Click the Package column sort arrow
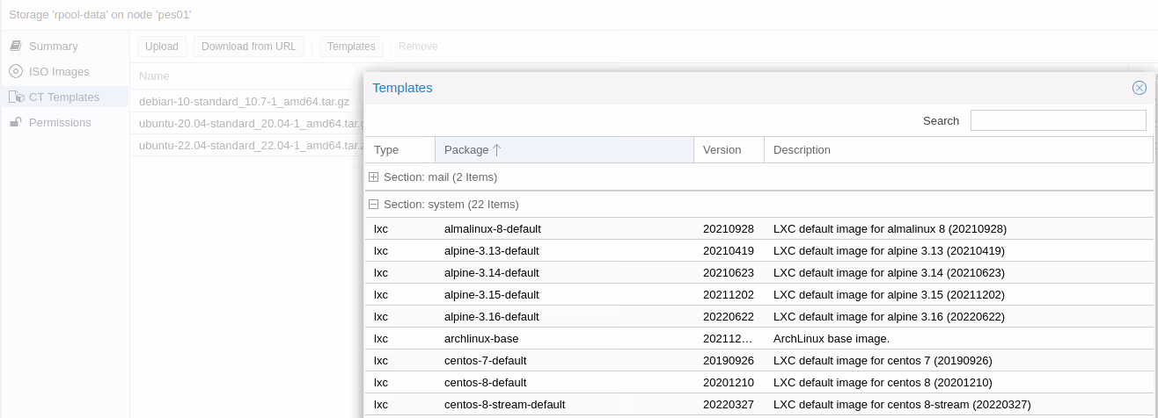1158x418 pixels. (x=496, y=150)
